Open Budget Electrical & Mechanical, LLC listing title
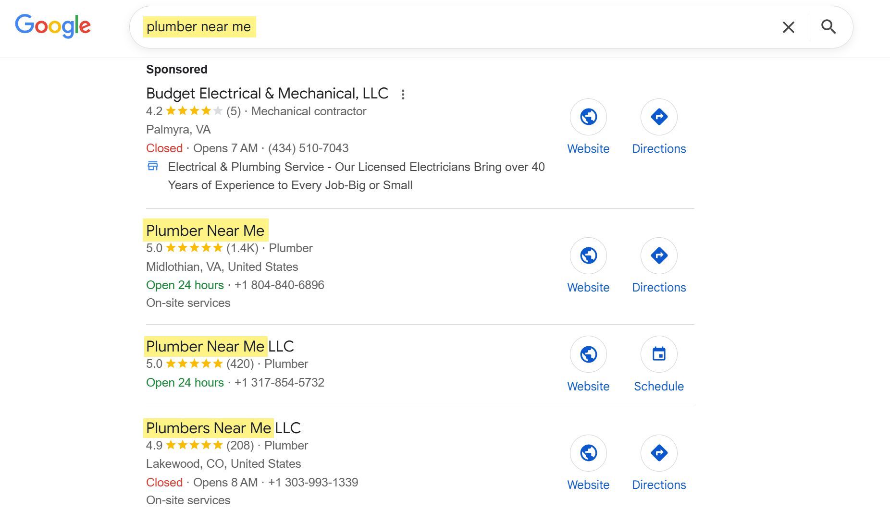 click(x=267, y=93)
